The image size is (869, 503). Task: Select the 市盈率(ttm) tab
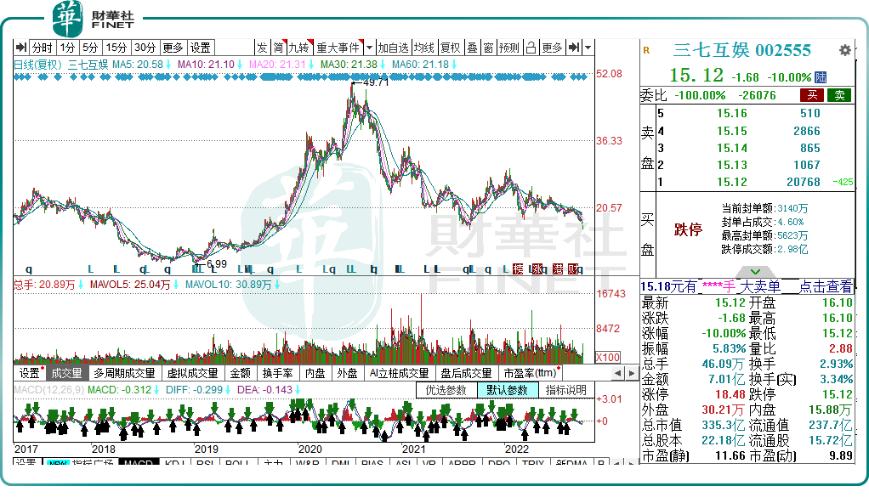(x=531, y=373)
